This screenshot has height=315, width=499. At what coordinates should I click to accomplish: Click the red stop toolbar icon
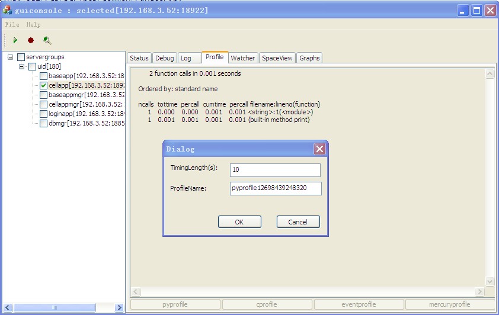point(31,40)
